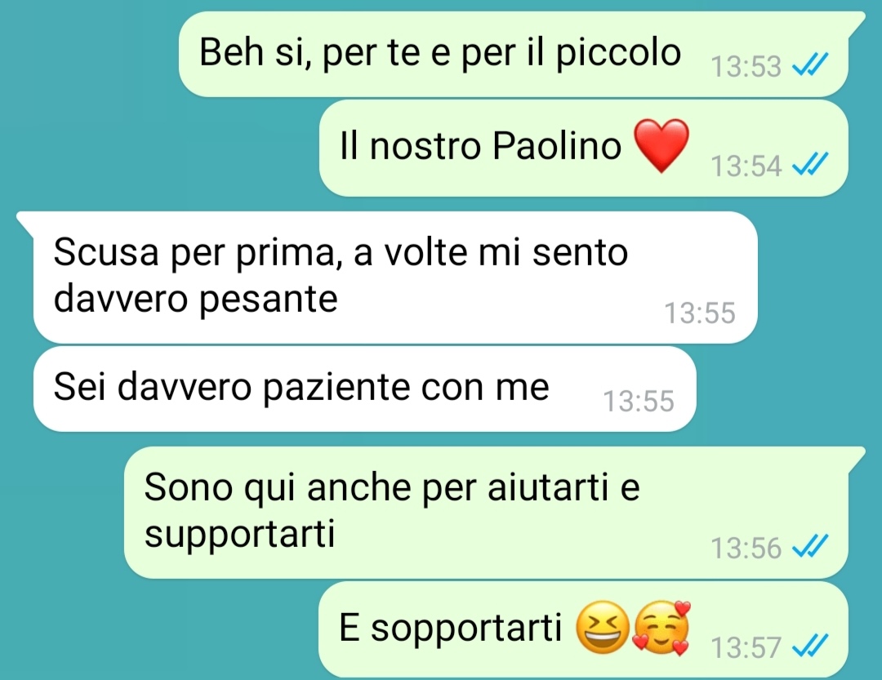
Task: Click the 13:57 timestamp on last message
Action: point(746,647)
